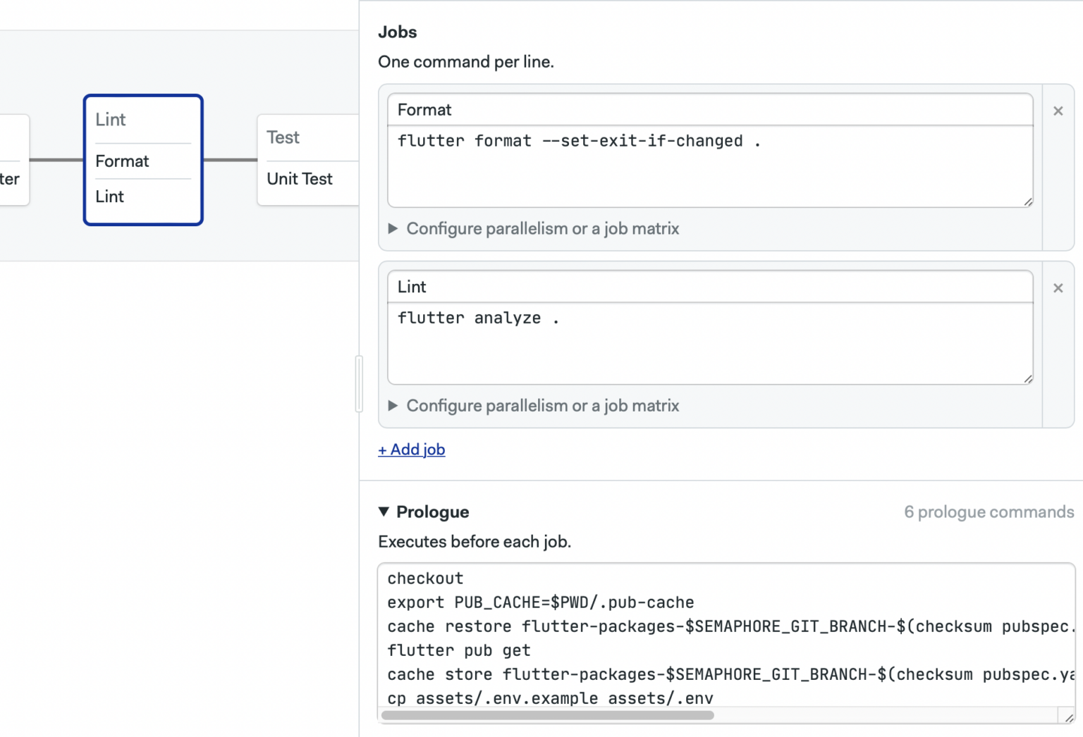1083x737 pixels.
Task: Select the Format job inside the Lint block
Action: [x=122, y=161]
